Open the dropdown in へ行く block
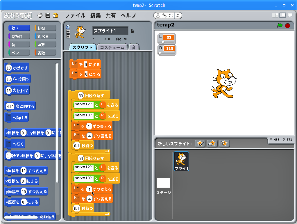The height and width of the screenshot is (224, 297). 8,144
